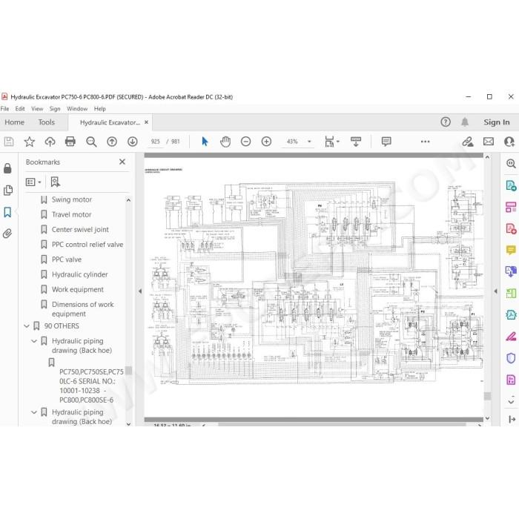Open the help question mark
Image resolution: width=519 pixels, height=519 pixels.
(446, 122)
